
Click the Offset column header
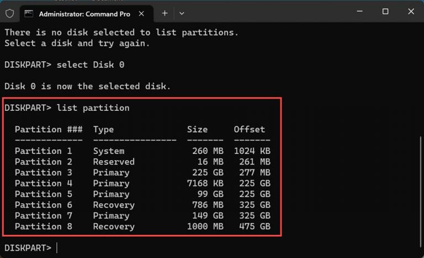coord(250,130)
